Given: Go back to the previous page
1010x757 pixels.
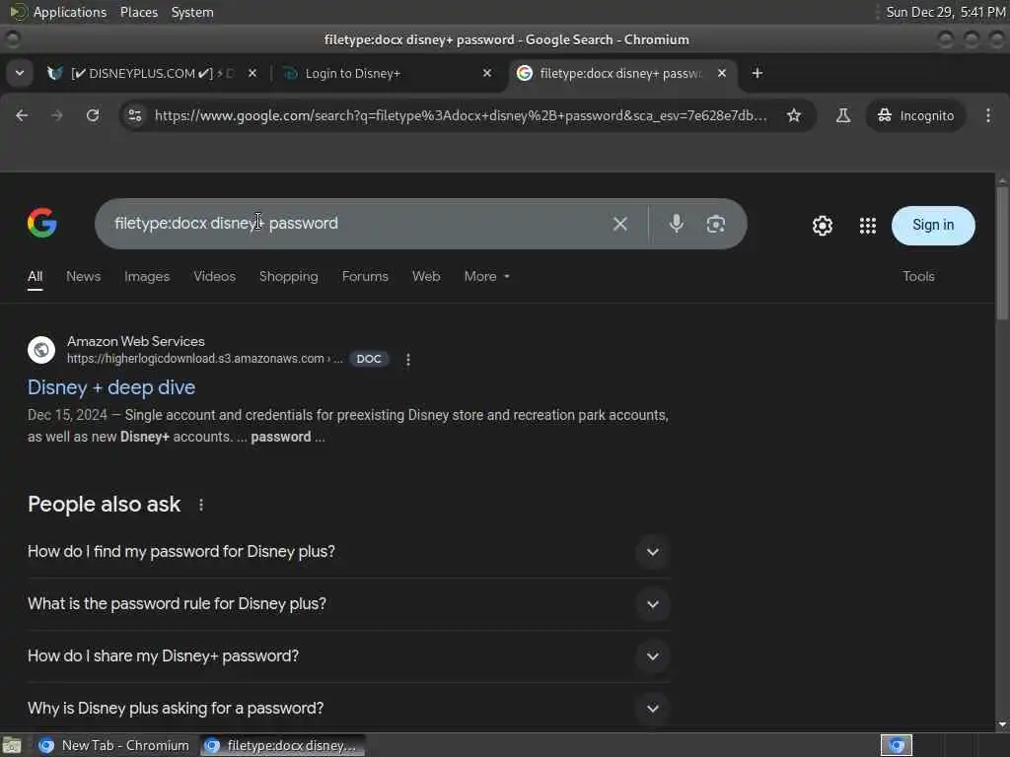Looking at the screenshot, I should (22, 115).
